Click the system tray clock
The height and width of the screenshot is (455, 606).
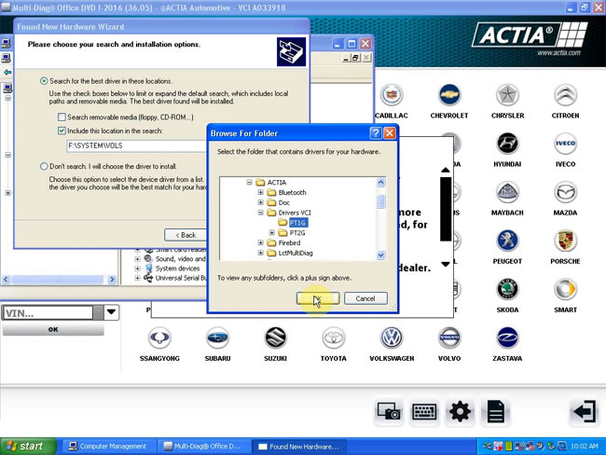[584, 447]
